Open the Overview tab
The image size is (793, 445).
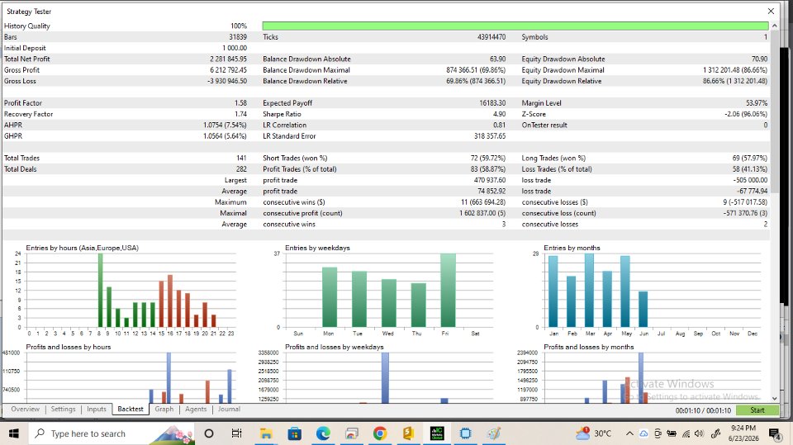pyautogui.click(x=25, y=409)
